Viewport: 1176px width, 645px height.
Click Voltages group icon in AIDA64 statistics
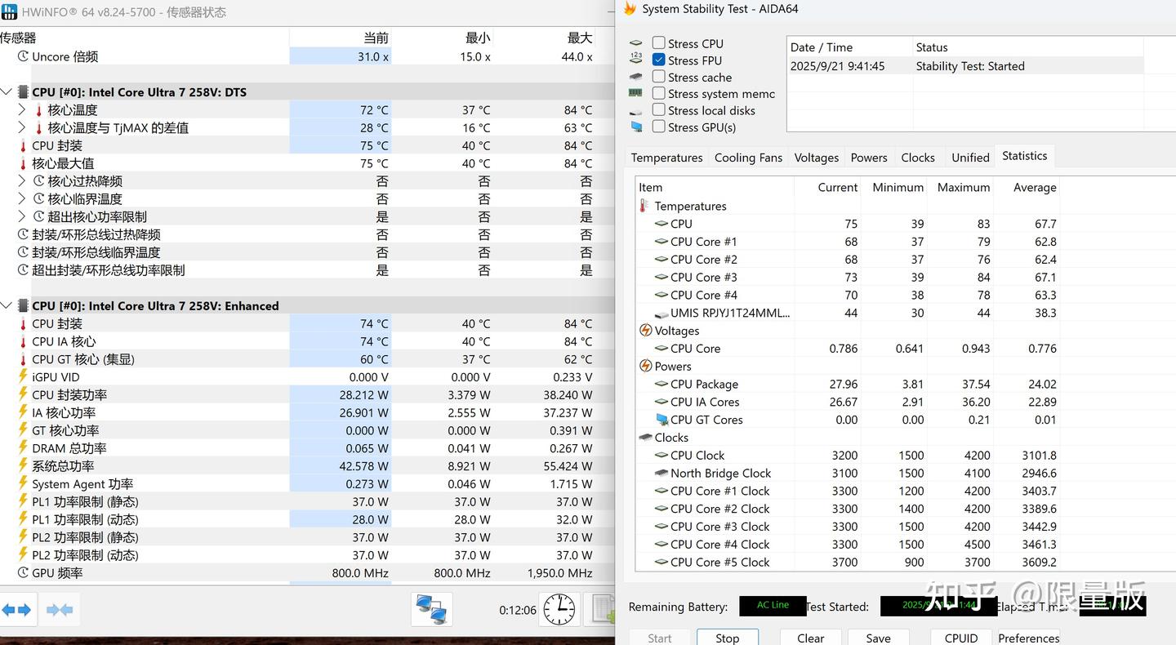click(x=645, y=331)
